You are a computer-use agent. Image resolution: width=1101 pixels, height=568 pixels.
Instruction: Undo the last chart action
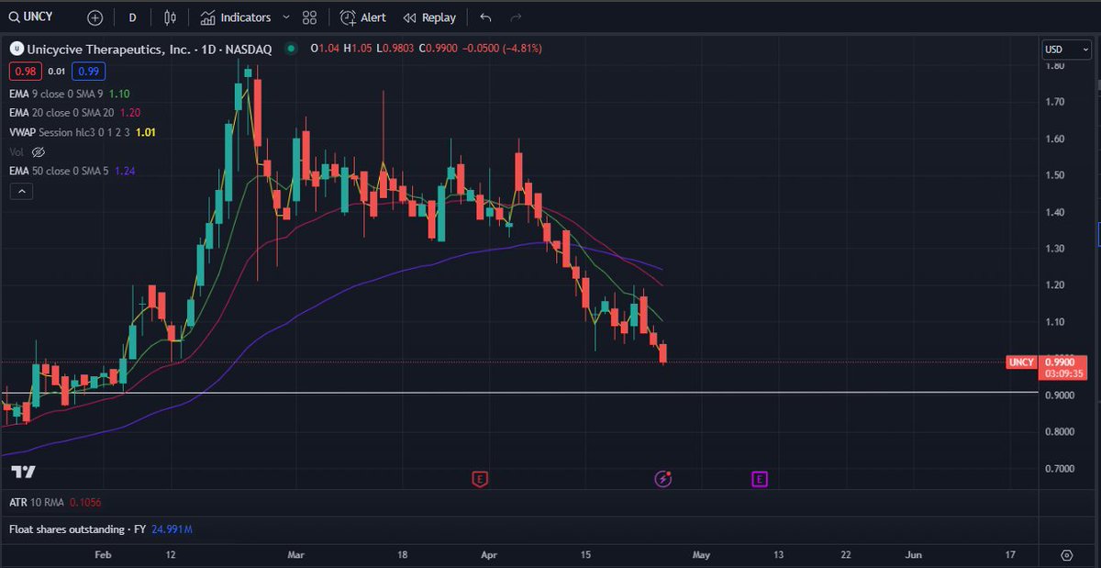[485, 17]
